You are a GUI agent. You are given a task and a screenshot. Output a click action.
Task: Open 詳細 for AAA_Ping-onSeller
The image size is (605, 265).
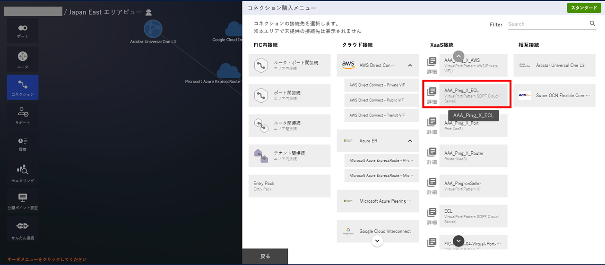[x=432, y=186]
